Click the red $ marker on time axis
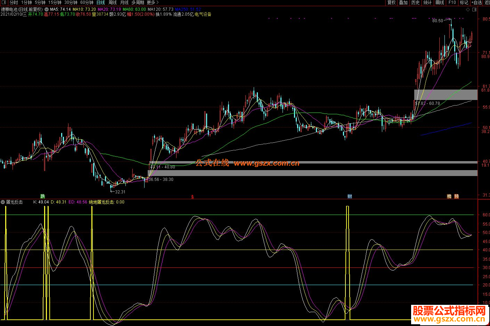 [x=193, y=197]
